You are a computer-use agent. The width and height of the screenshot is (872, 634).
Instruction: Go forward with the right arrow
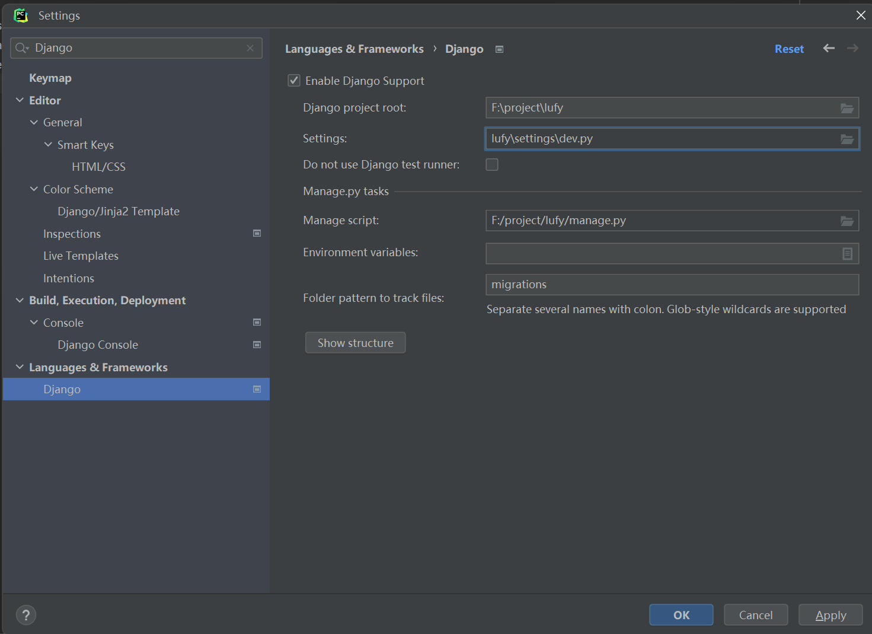pos(852,48)
